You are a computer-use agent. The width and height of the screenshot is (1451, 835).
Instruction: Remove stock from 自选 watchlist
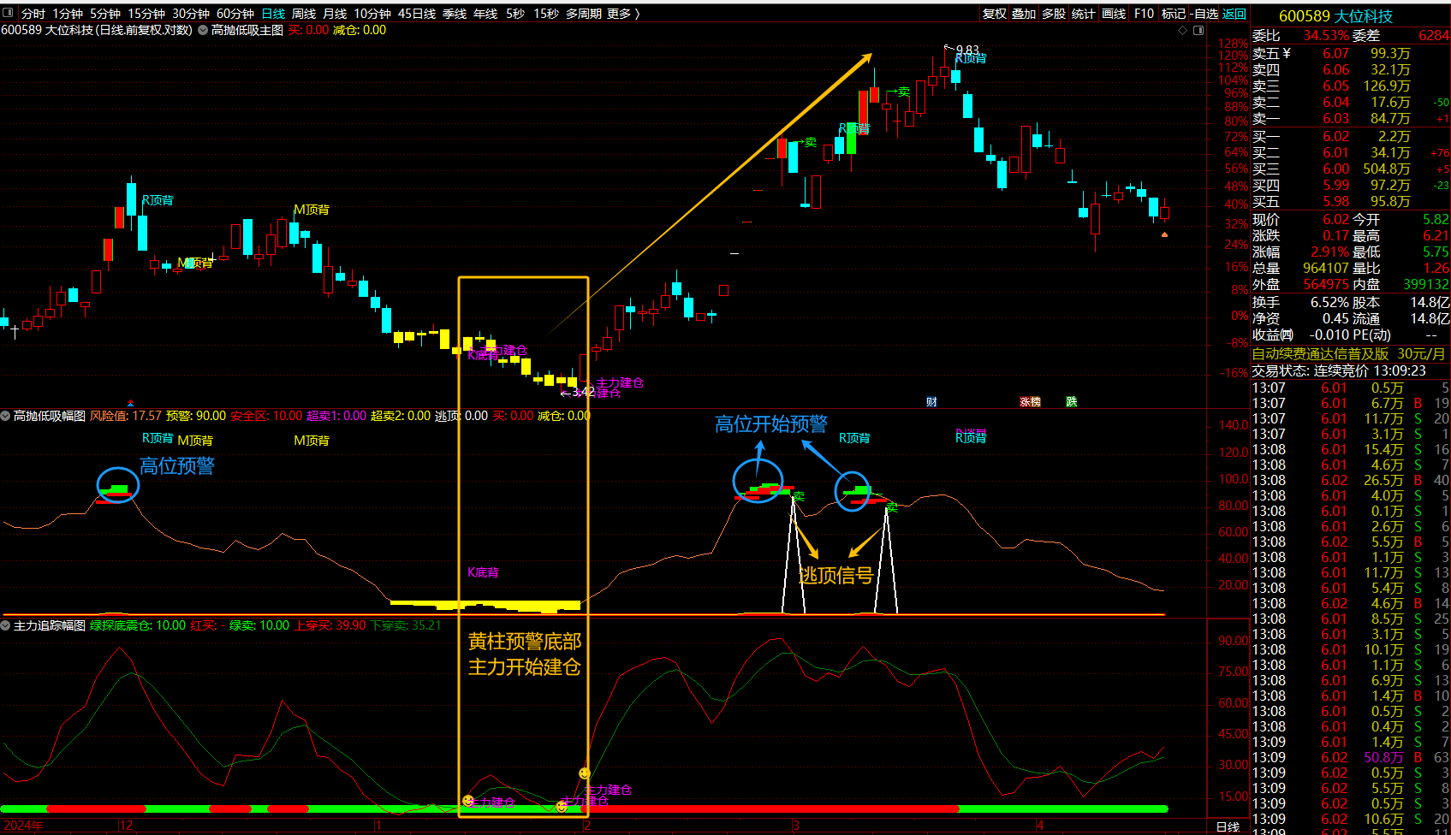point(1204,14)
